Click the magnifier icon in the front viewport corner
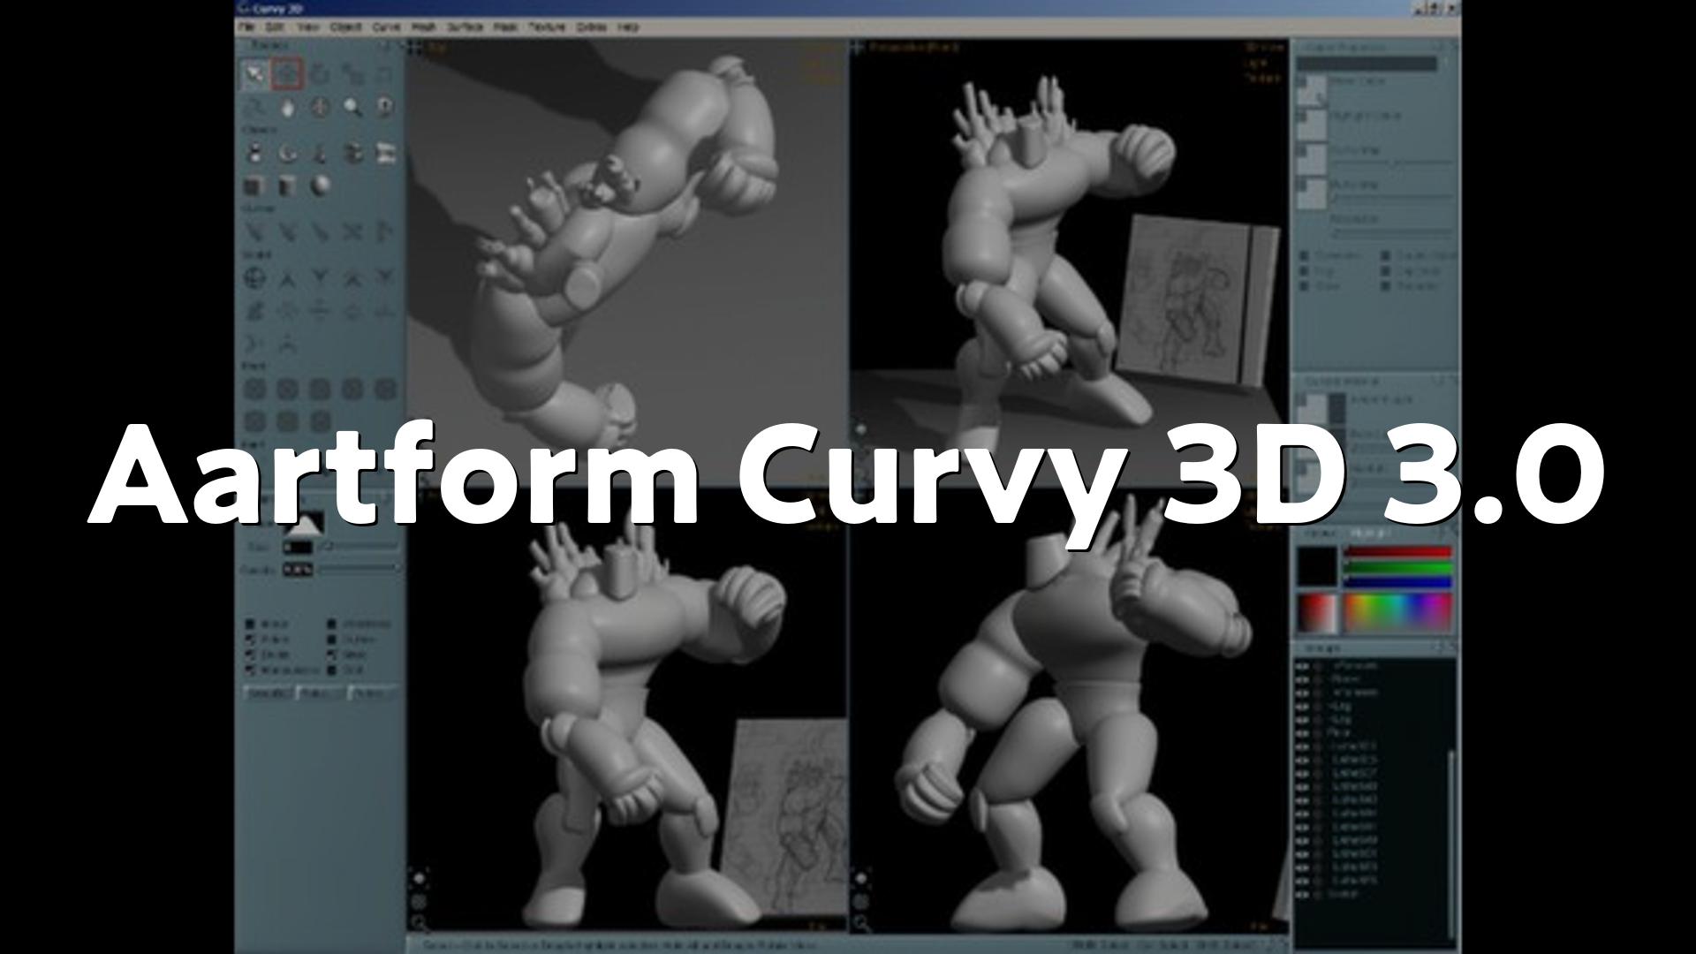Image resolution: width=1696 pixels, height=954 pixels. coord(418,923)
